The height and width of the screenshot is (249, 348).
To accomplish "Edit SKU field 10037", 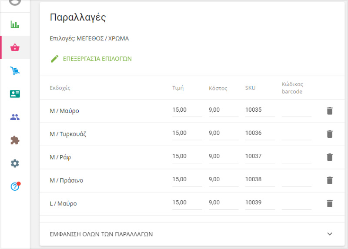I will (x=260, y=157).
